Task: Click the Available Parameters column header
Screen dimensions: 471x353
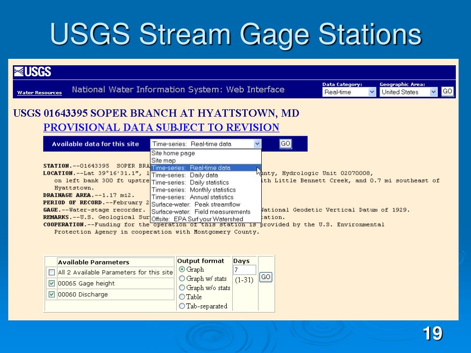Action: [94, 262]
